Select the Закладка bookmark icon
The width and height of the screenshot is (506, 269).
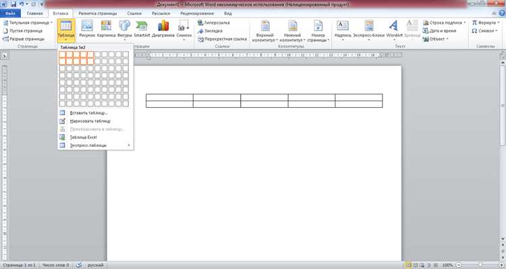coord(200,31)
